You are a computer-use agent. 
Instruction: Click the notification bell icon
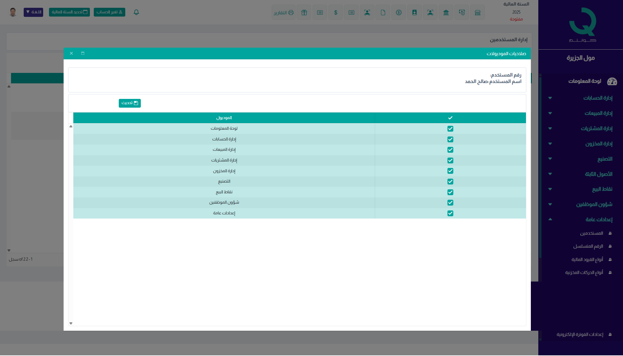click(x=136, y=12)
